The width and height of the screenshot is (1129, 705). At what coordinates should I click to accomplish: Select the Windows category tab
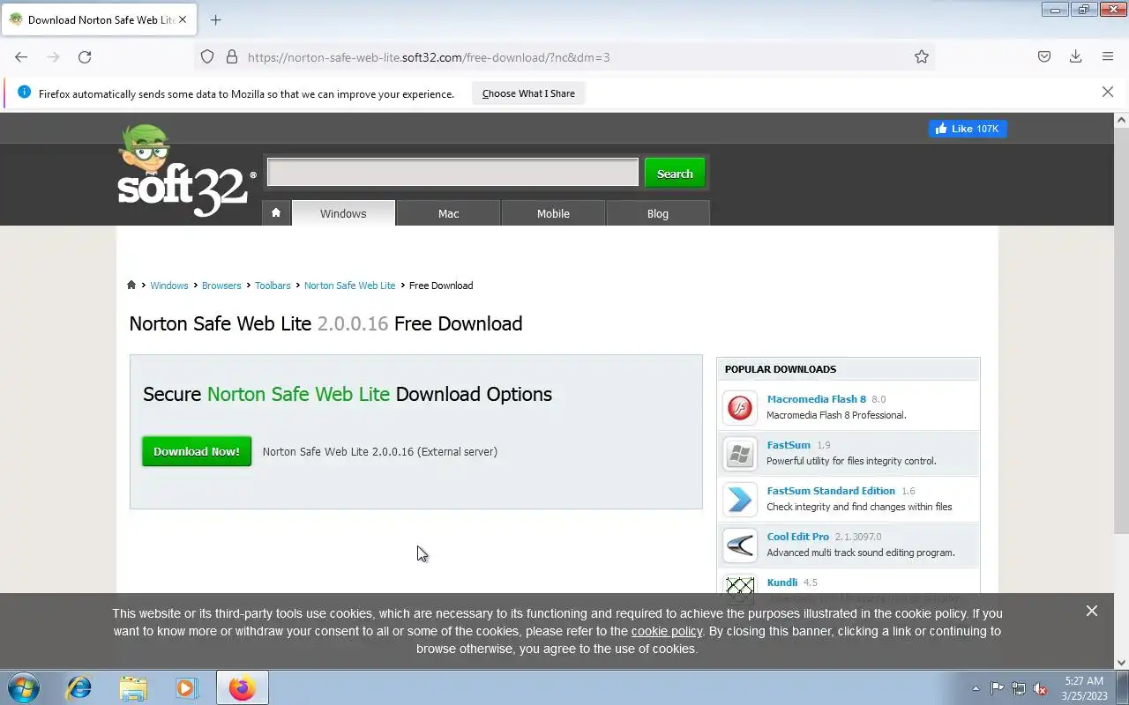pos(343,213)
